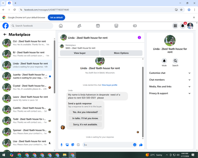The width and height of the screenshot is (198, 158).
Task: Open the Friends icon in top navigation
Action: pyautogui.click(x=79, y=26)
